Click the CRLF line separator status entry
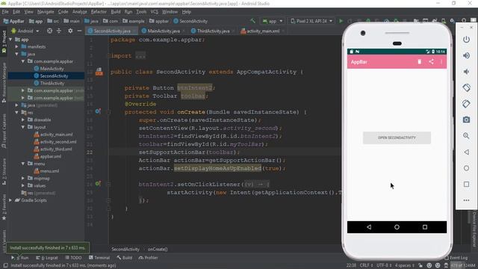The image size is (478, 269). tap(366, 265)
